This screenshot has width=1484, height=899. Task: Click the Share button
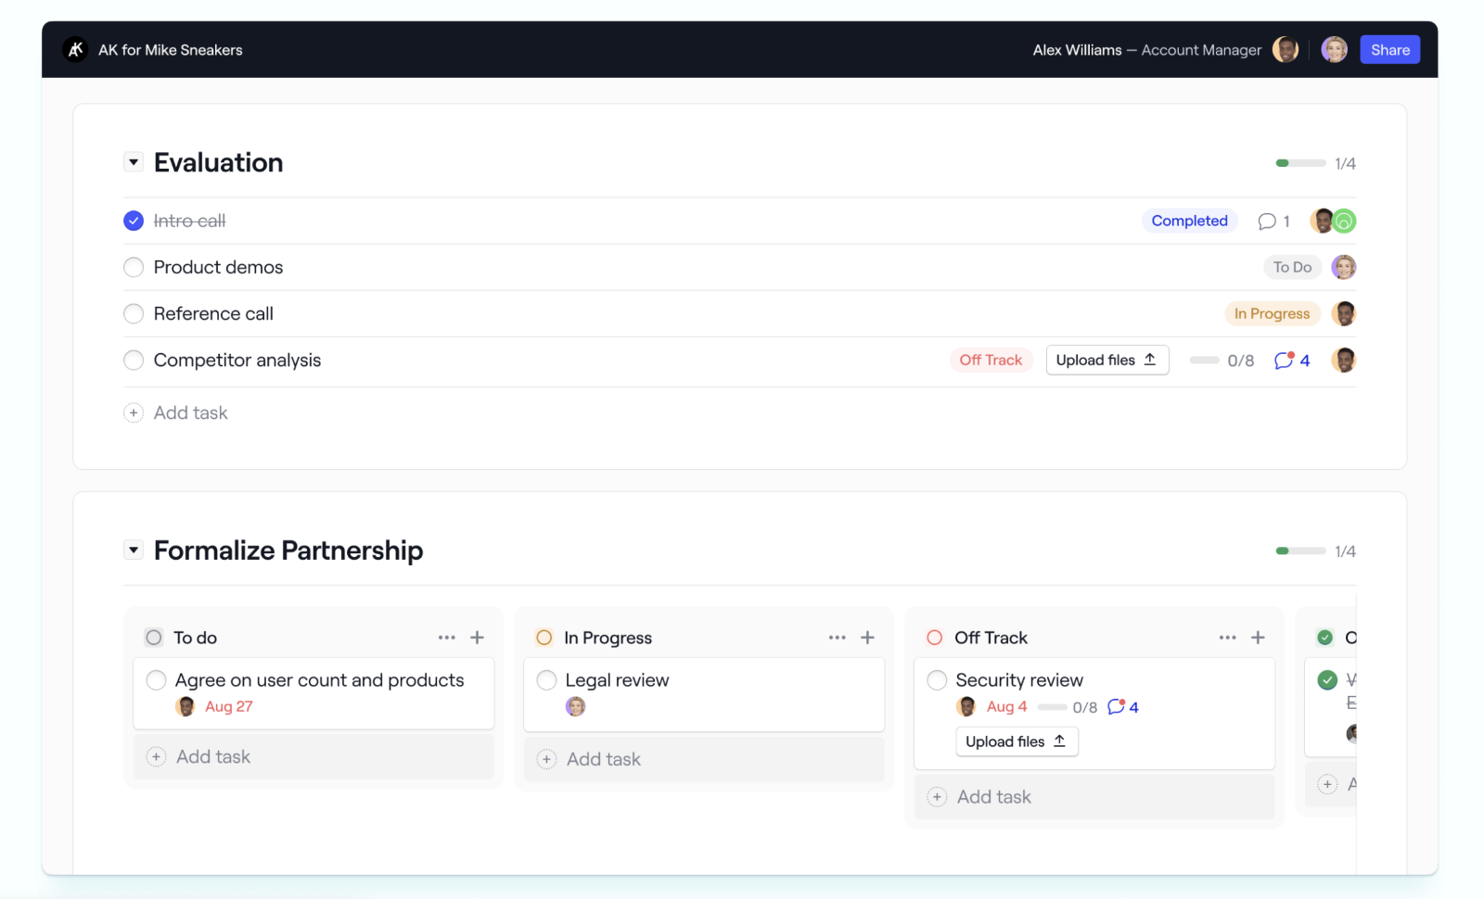point(1390,50)
